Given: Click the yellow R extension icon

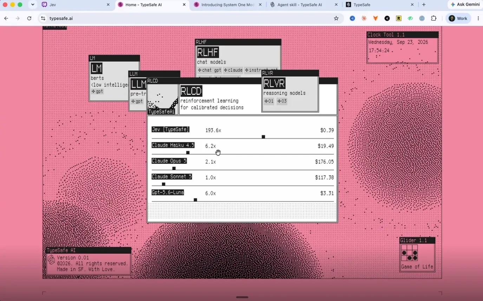Looking at the screenshot, I should [x=399, y=19].
